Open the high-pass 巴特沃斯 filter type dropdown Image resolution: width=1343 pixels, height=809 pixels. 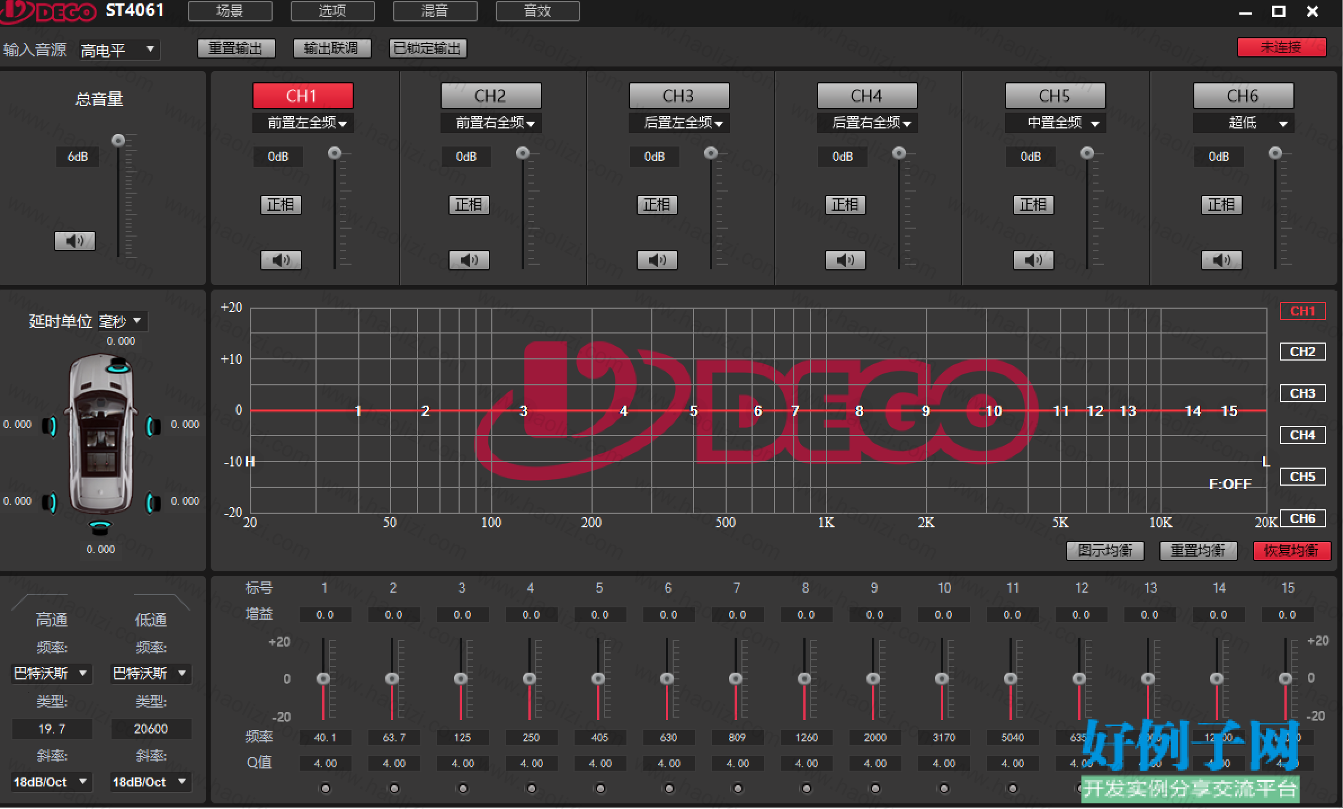click(51, 673)
